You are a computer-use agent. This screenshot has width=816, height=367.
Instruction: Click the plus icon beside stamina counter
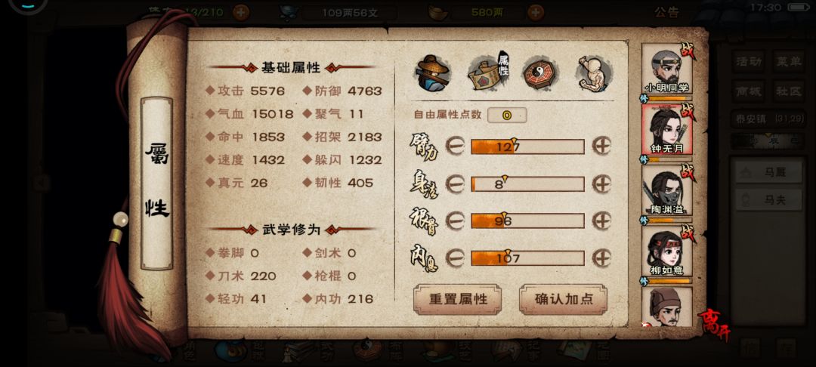pos(240,13)
